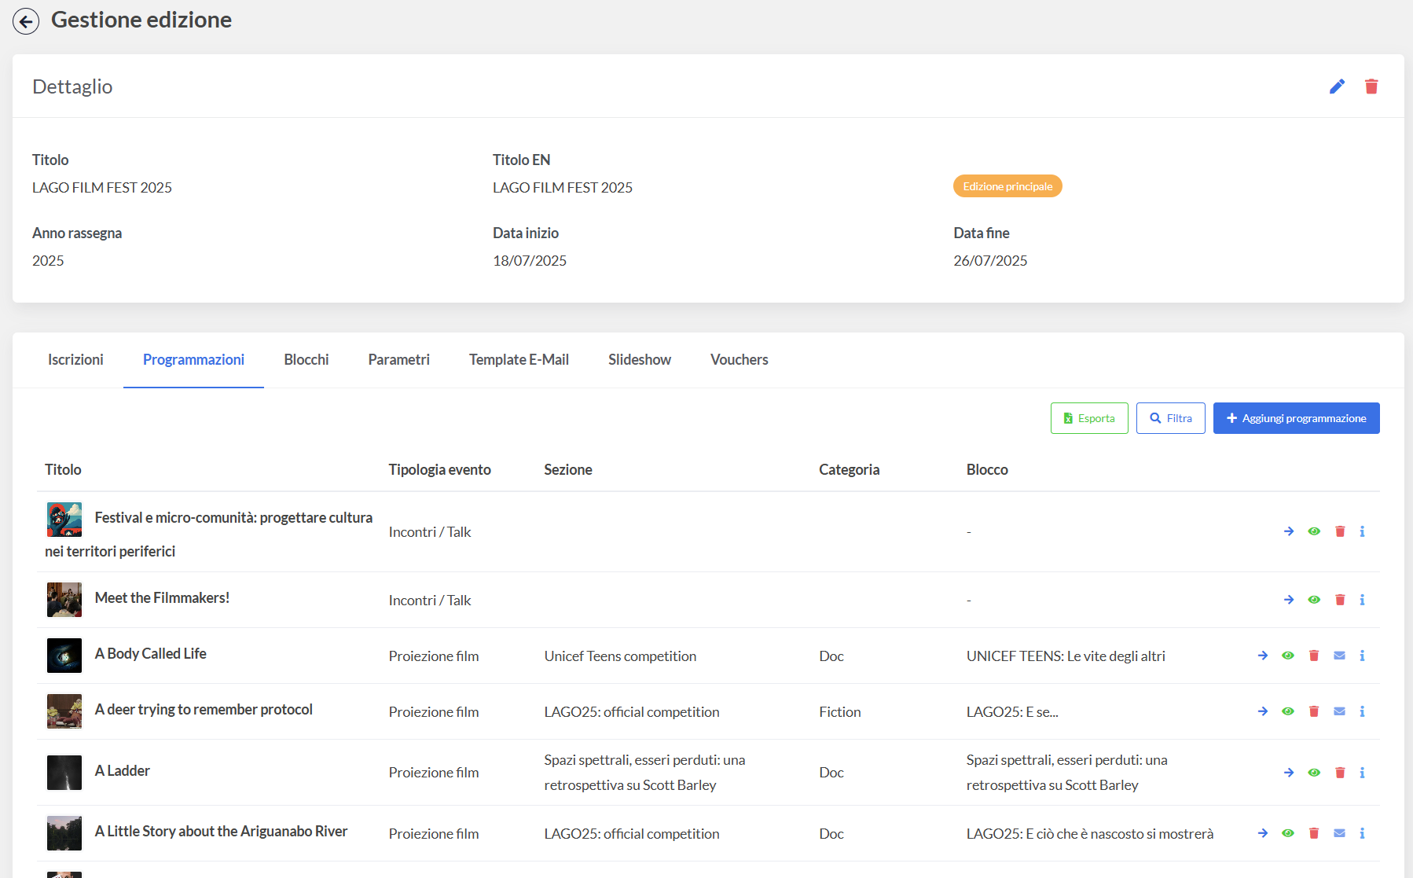Click envelope icon for A Little Story row

click(1339, 833)
